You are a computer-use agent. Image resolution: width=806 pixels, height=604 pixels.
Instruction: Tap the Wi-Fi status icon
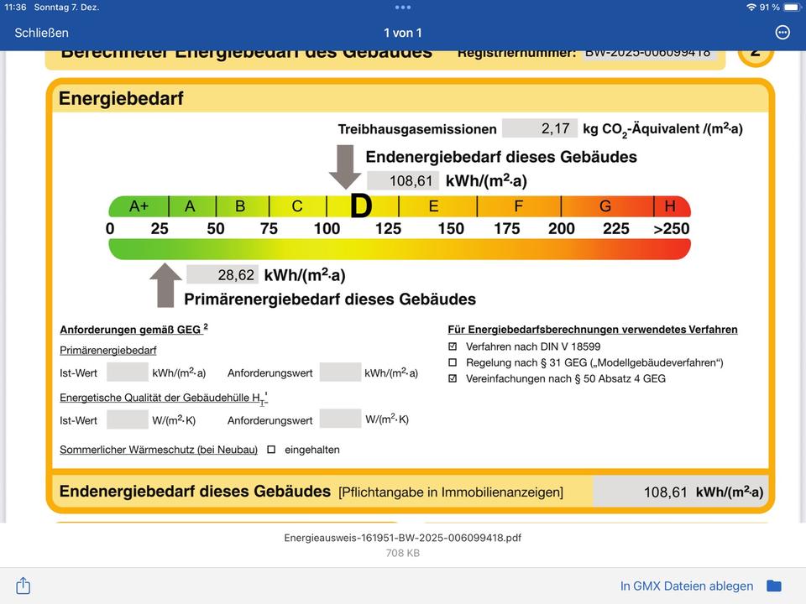(751, 8)
